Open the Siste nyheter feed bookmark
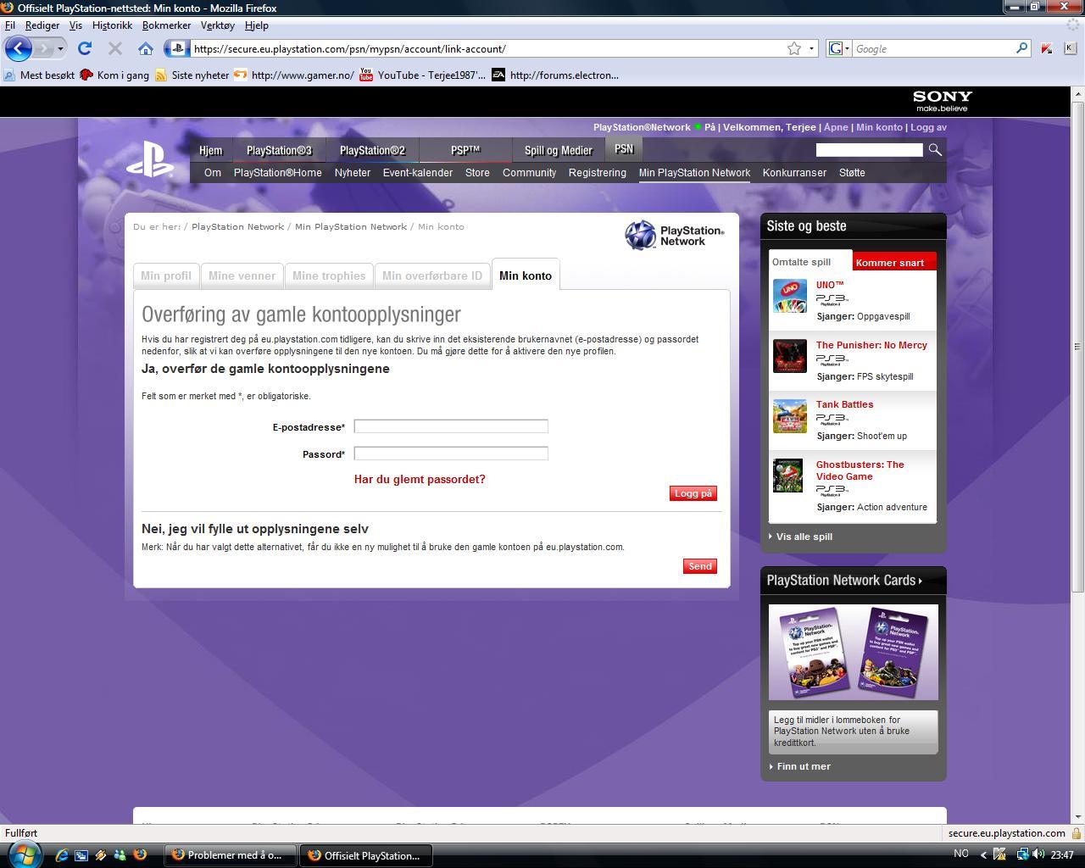 click(x=192, y=75)
